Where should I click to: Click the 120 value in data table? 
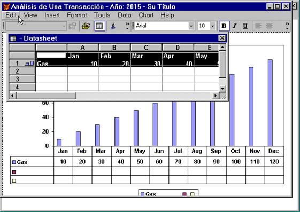[x=274, y=162]
